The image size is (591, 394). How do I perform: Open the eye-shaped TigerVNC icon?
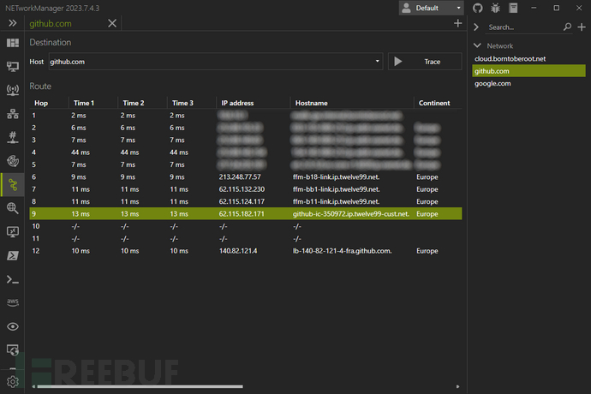click(13, 326)
